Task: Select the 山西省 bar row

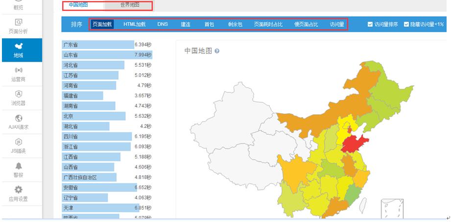Action: [x=107, y=167]
